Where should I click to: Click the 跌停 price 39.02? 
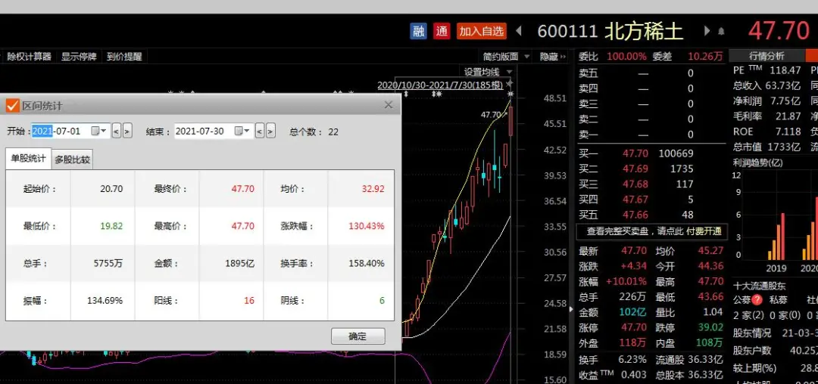click(x=710, y=327)
